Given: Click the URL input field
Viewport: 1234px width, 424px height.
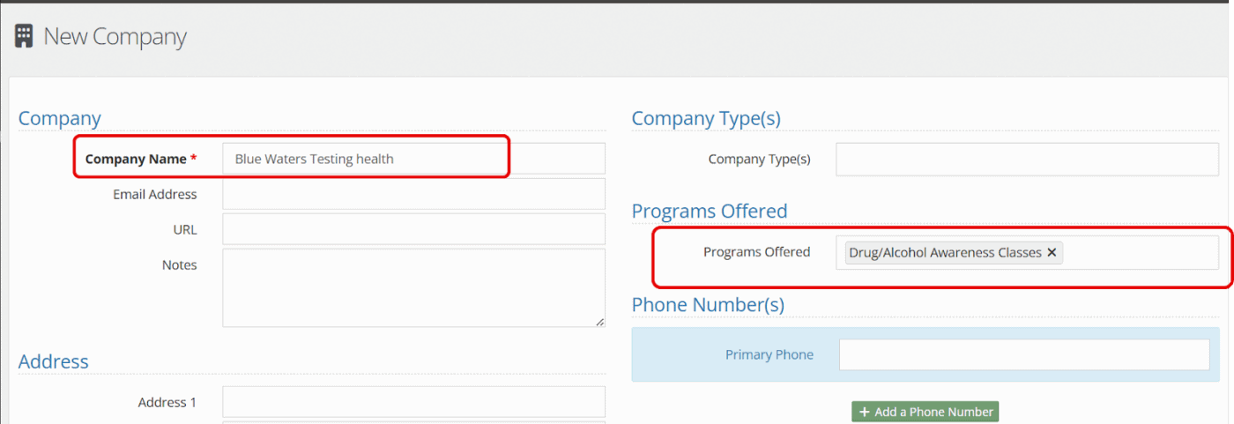Looking at the screenshot, I should [x=413, y=229].
